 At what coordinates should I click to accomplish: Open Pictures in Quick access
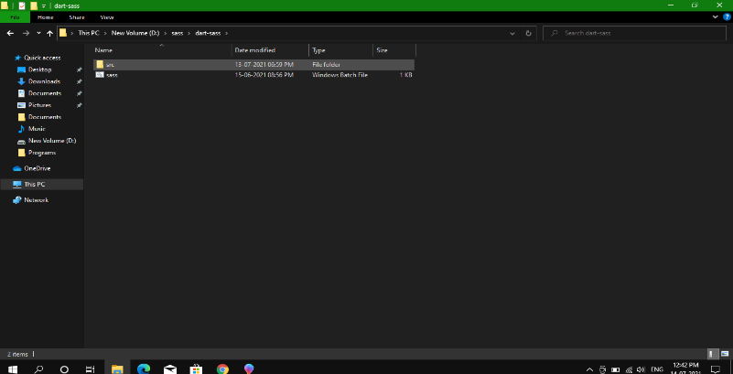(39, 105)
